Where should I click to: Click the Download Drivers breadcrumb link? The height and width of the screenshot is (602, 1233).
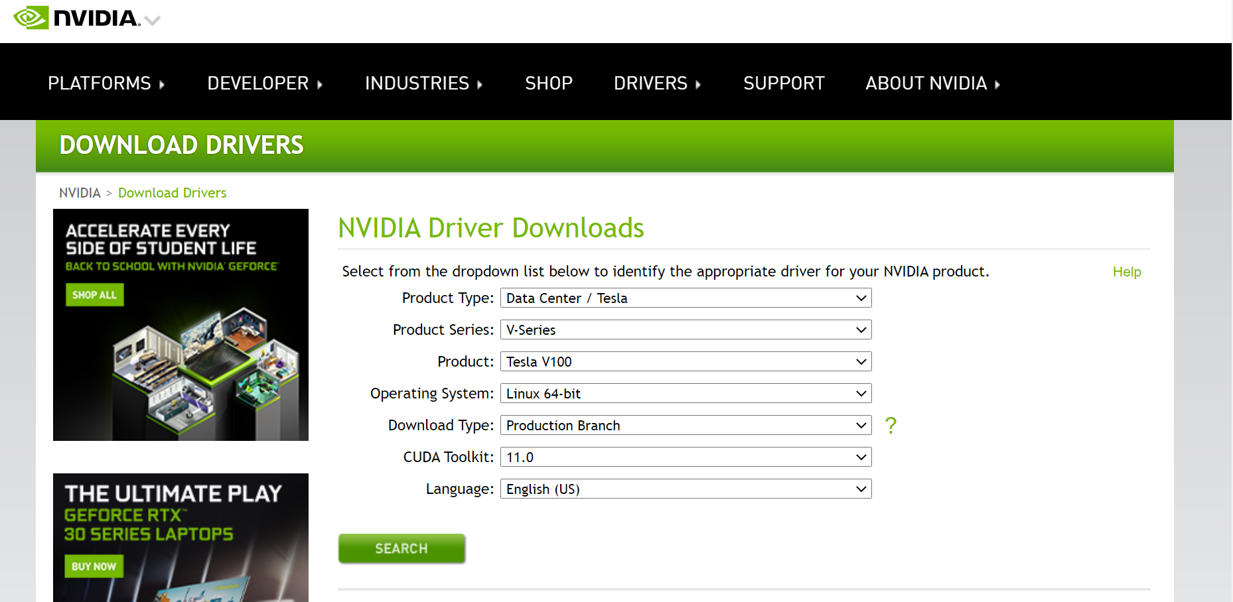point(172,193)
